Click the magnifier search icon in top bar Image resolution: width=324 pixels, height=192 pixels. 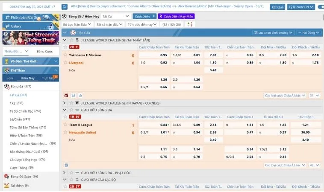[x=65, y=7]
